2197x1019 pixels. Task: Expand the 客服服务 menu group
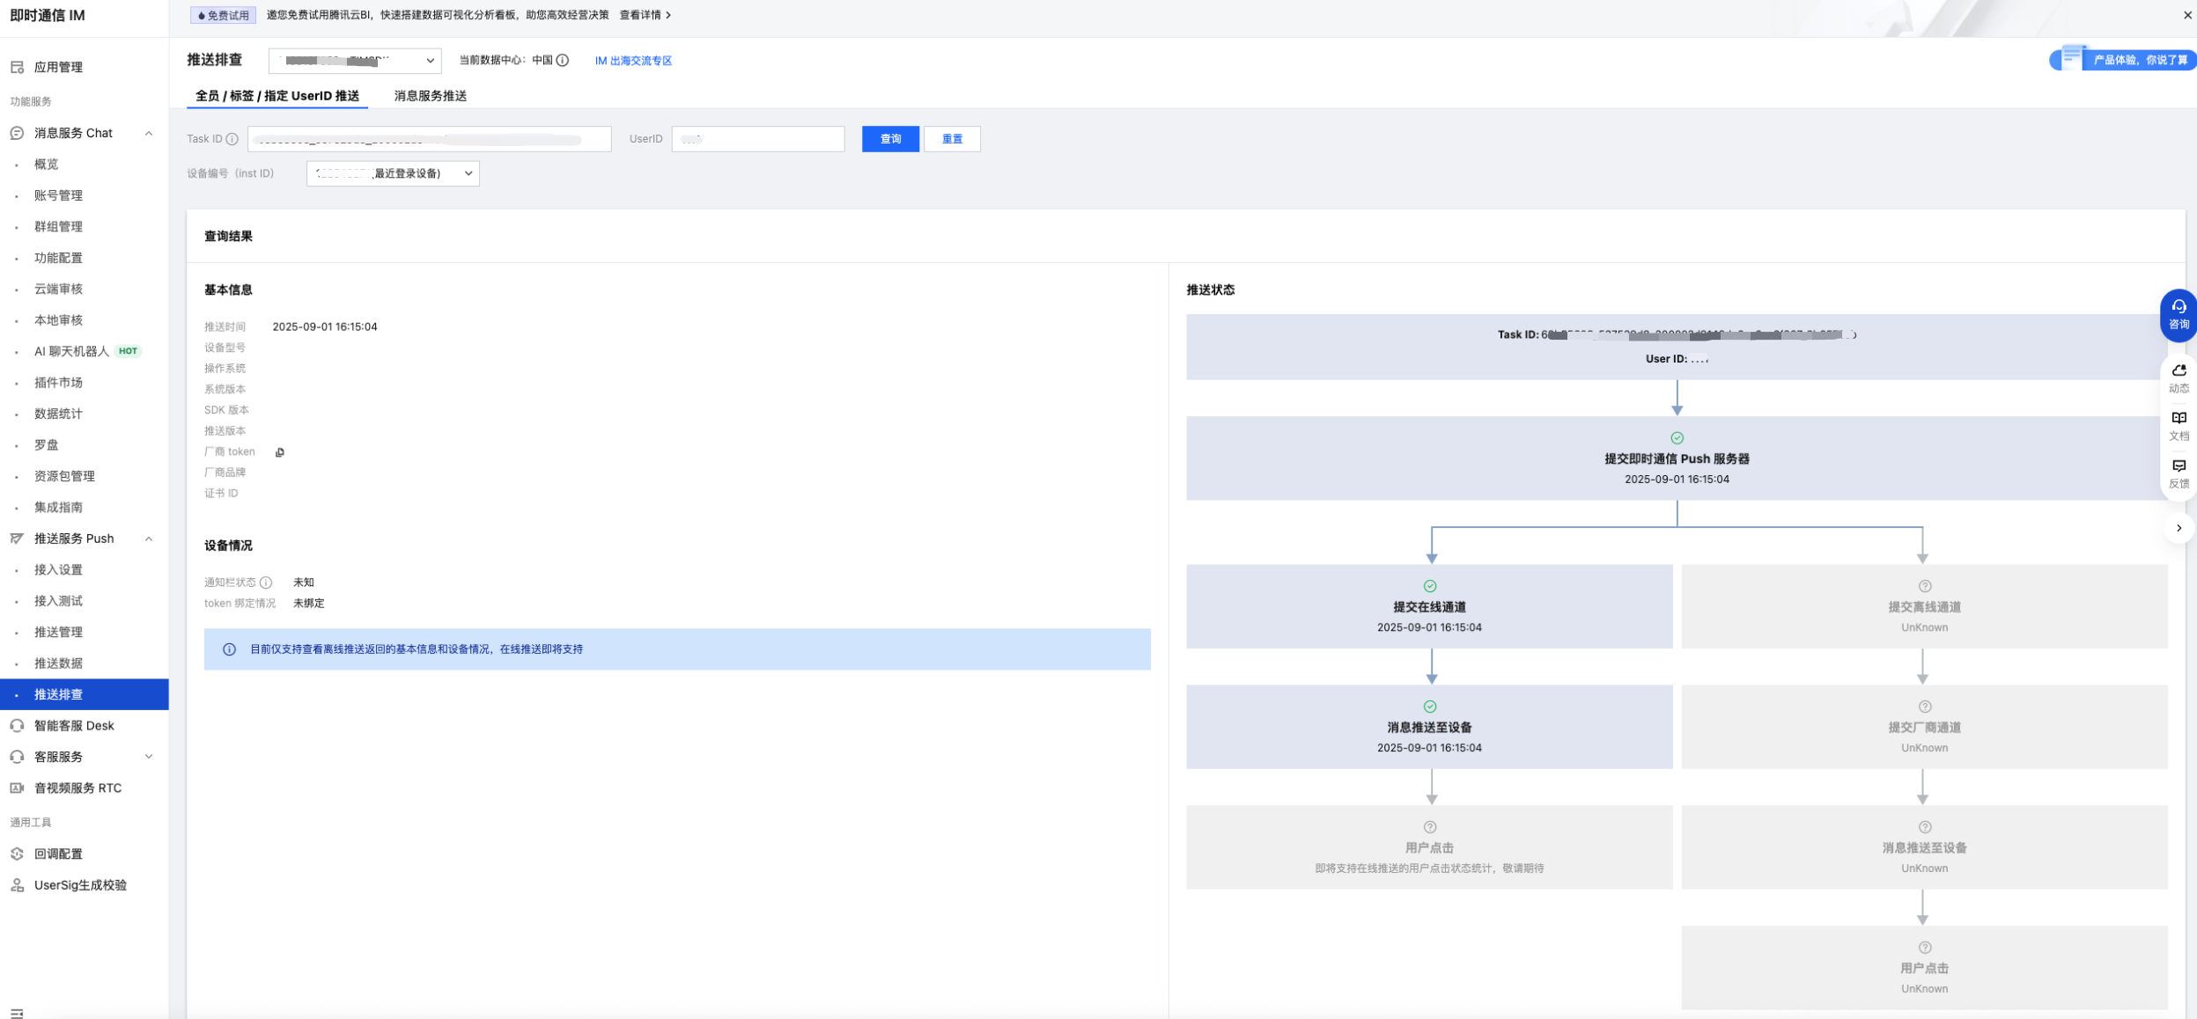coord(148,757)
